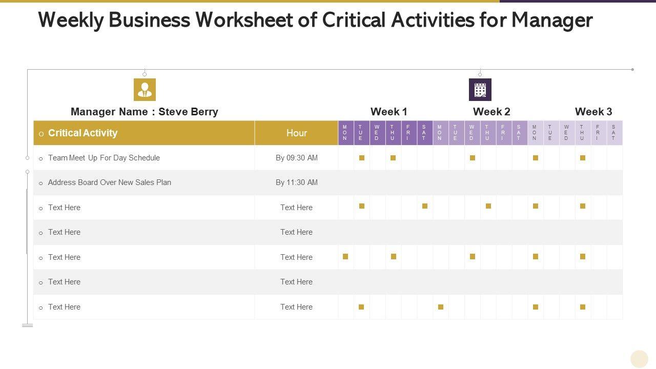Click the first SAT column header

[424, 133]
